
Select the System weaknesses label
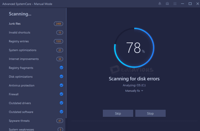click(21, 129)
